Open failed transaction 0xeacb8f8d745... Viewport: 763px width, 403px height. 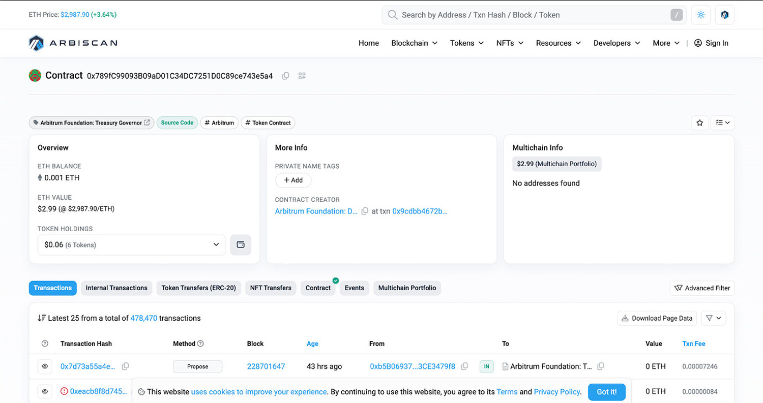pyautogui.click(x=99, y=391)
